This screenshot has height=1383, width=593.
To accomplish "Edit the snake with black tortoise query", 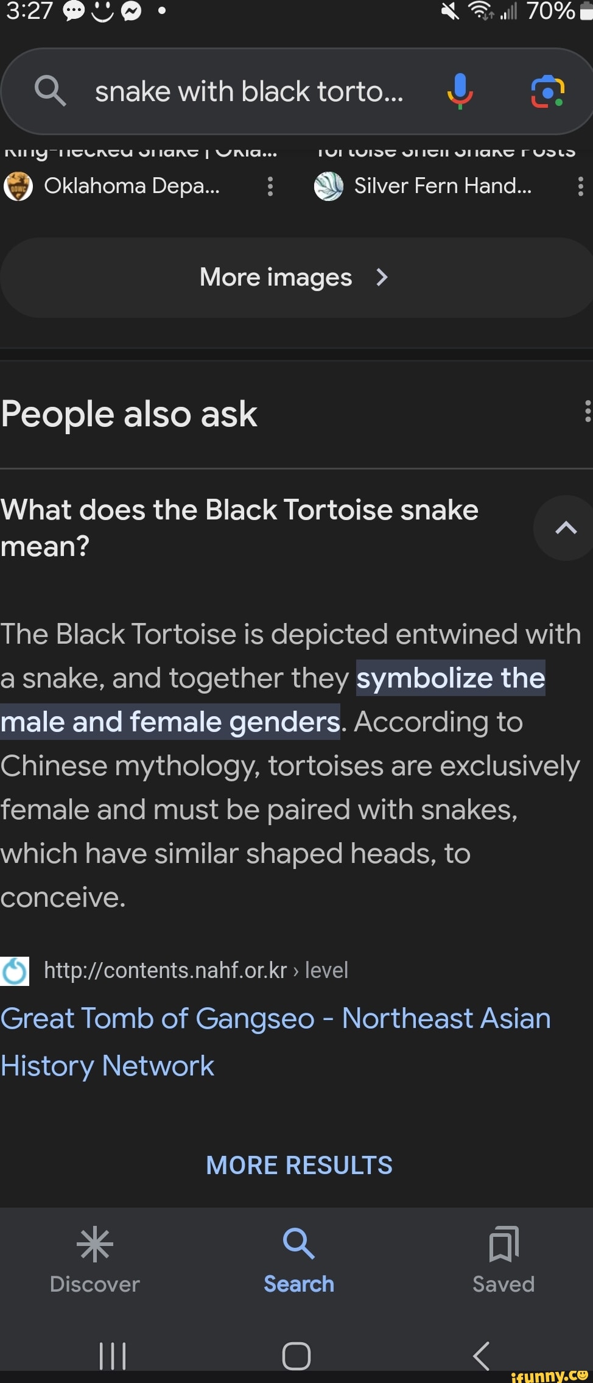I will (248, 91).
